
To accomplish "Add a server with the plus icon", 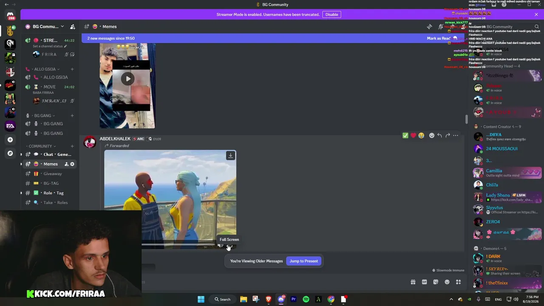I will [x=10, y=139].
